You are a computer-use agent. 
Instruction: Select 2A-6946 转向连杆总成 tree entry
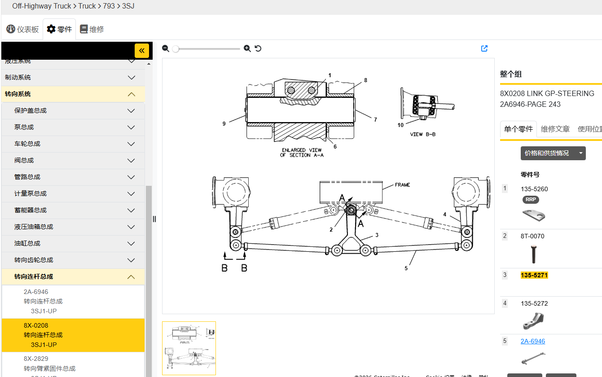coord(43,301)
